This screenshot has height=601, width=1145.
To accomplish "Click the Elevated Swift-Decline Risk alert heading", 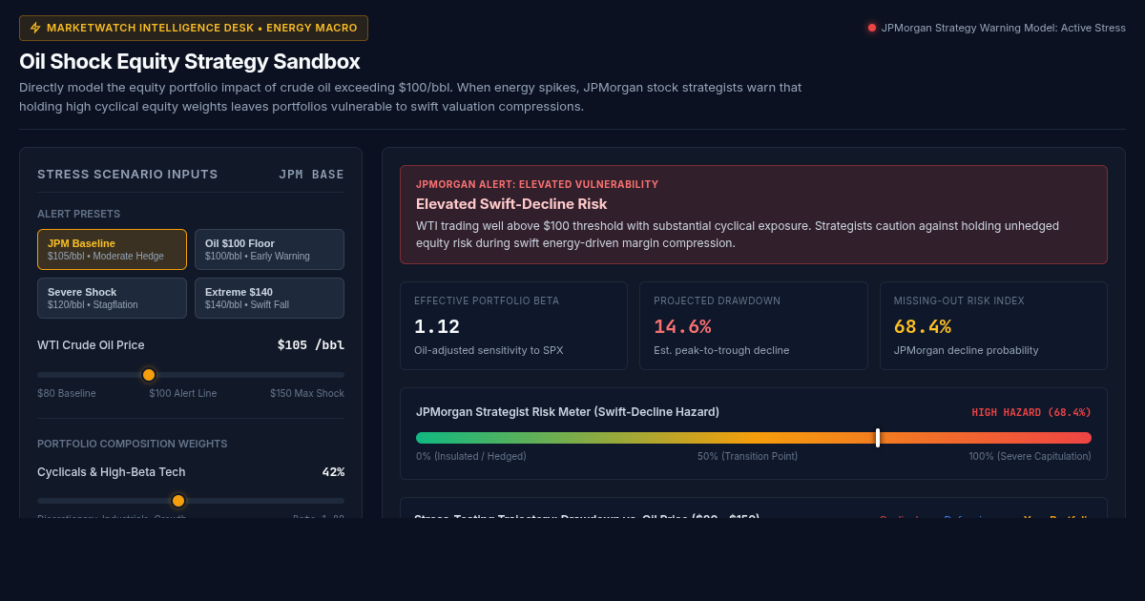I will pyautogui.click(x=511, y=204).
